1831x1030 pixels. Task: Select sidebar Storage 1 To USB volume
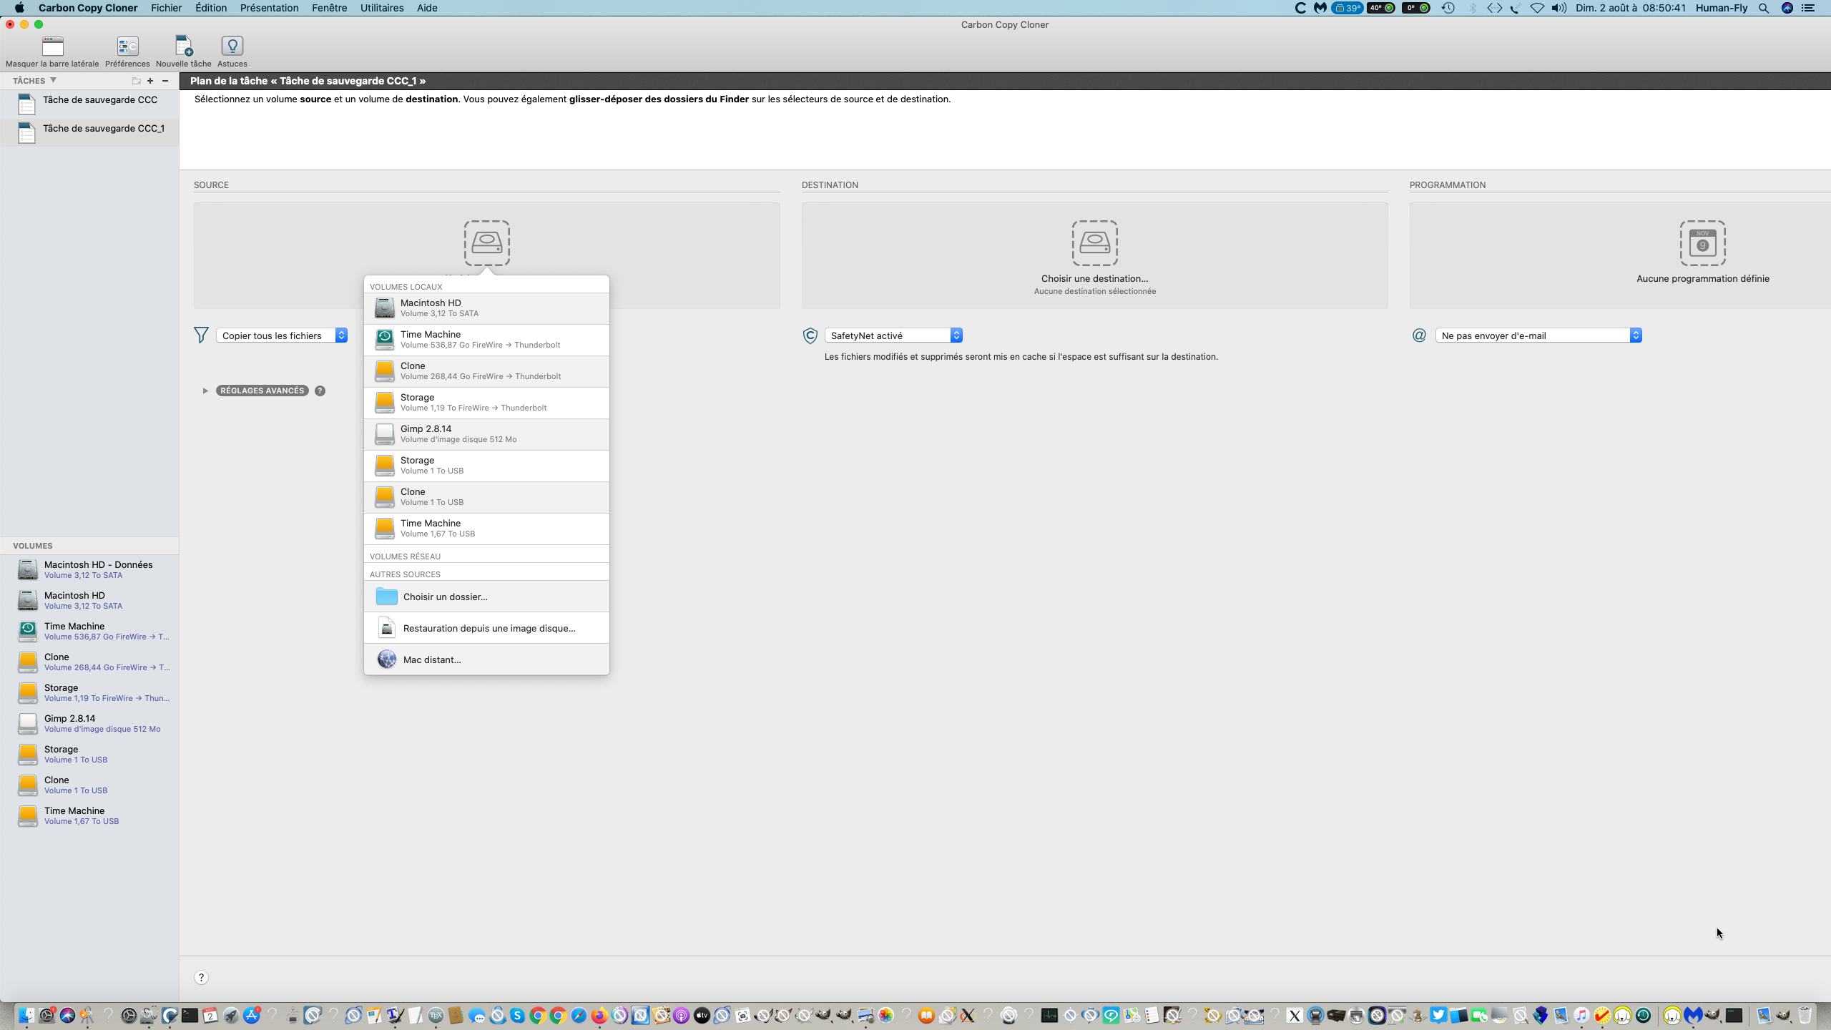[89, 754]
